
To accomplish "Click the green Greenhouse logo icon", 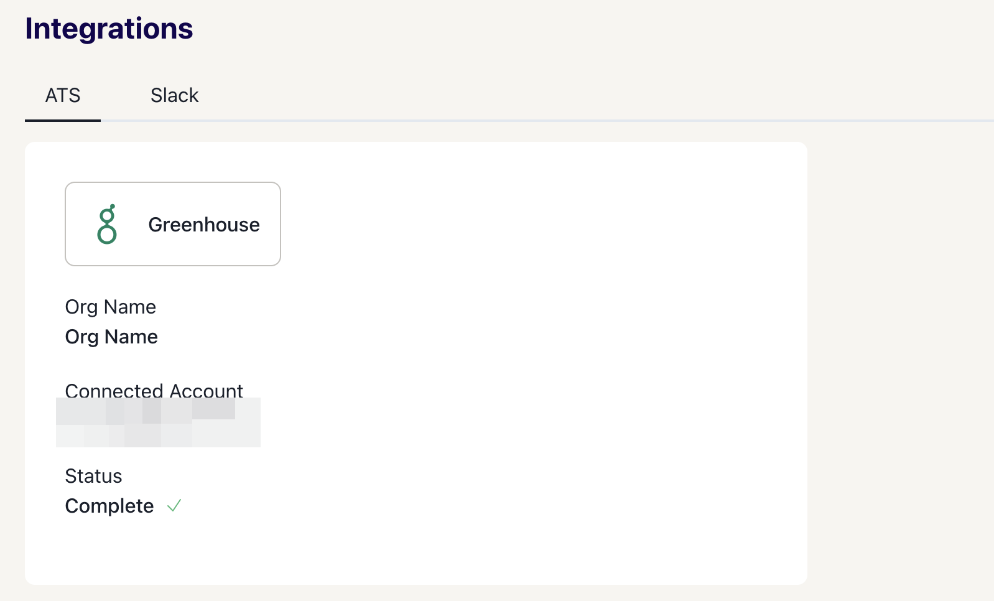I will click(107, 224).
